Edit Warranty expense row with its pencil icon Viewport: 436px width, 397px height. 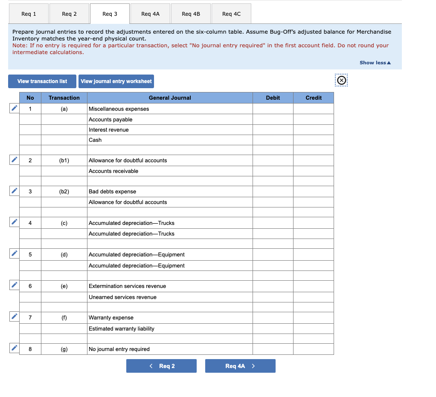coord(14,317)
